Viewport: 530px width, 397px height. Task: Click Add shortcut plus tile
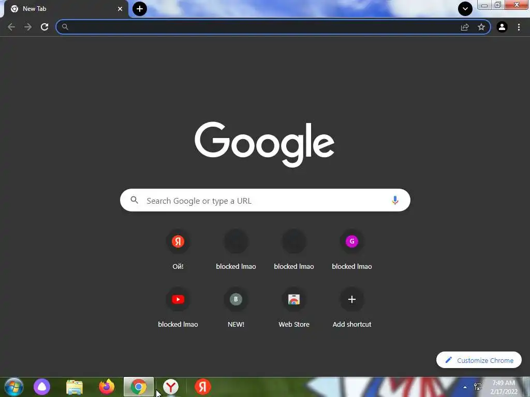352,308
